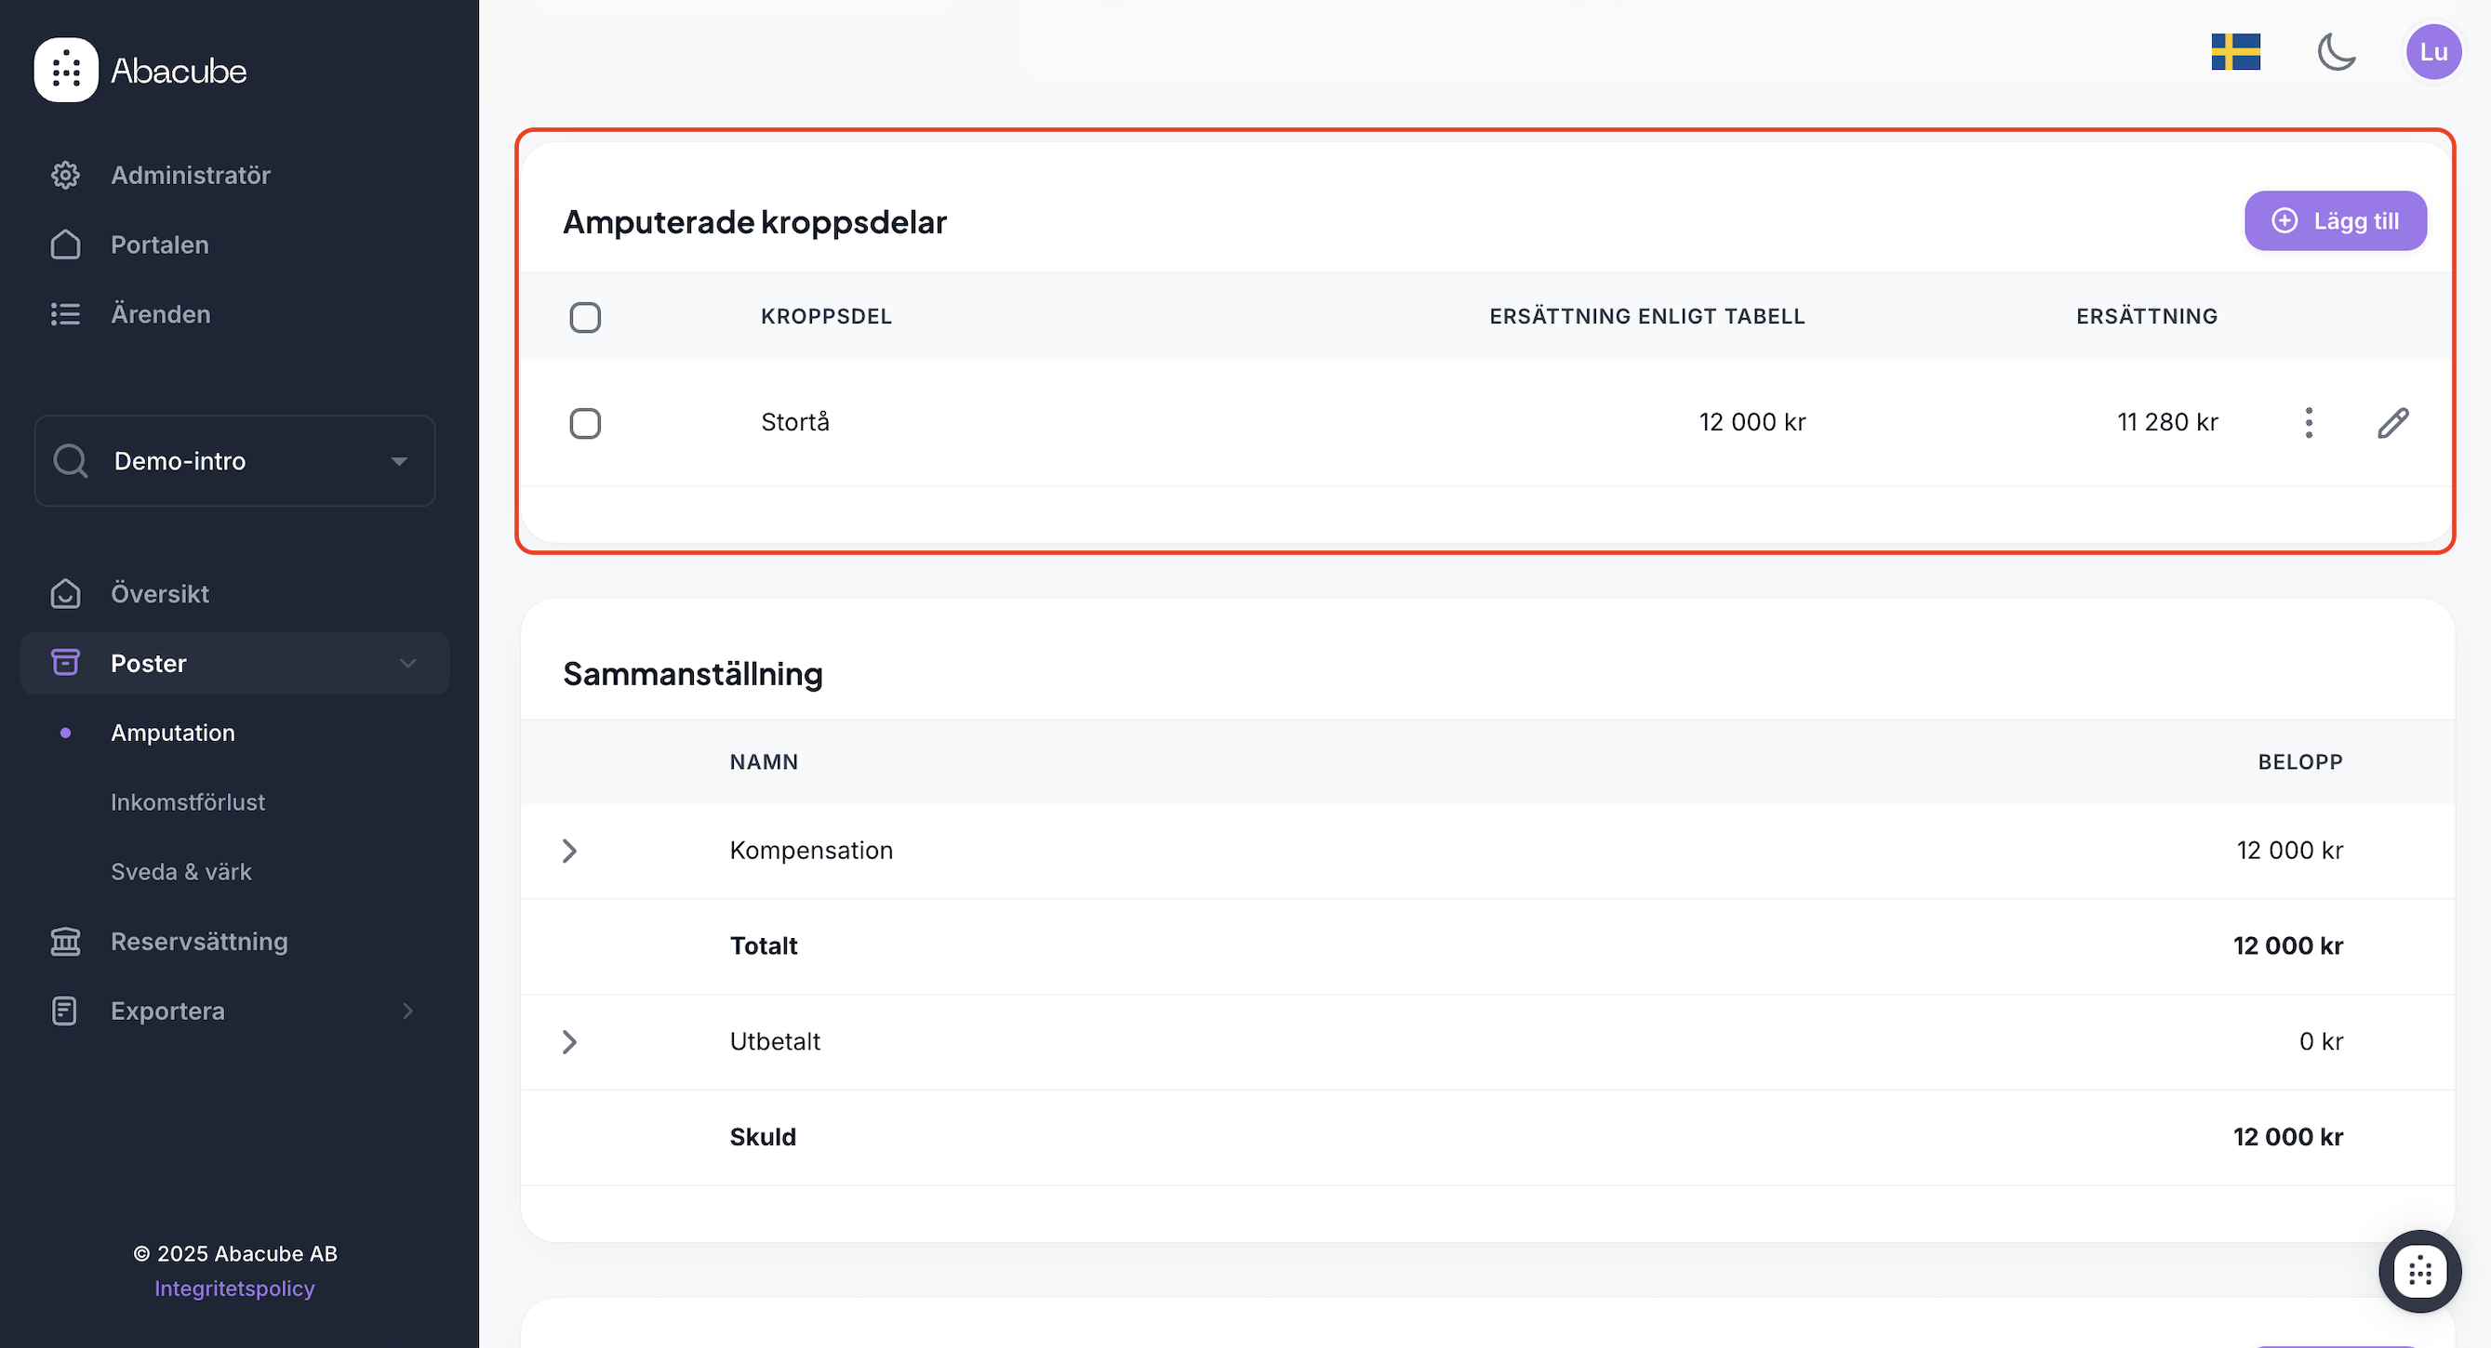Click the Lägg till button

click(x=2335, y=221)
